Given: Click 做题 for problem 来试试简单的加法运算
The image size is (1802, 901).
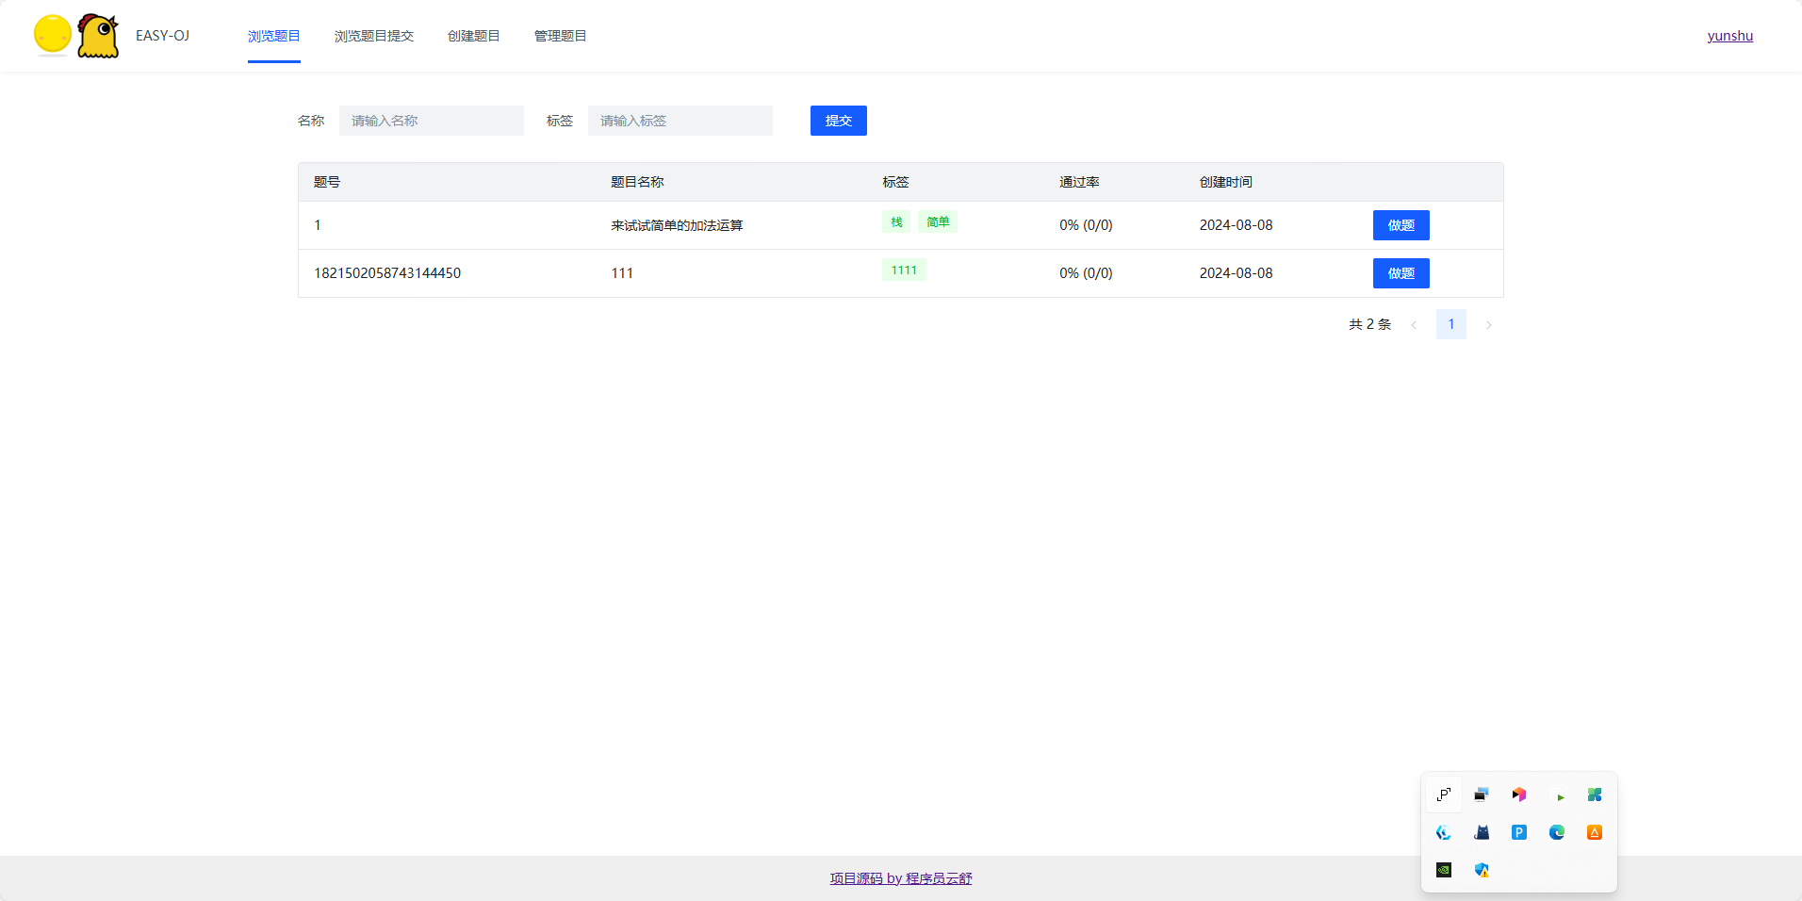Looking at the screenshot, I should tap(1401, 224).
